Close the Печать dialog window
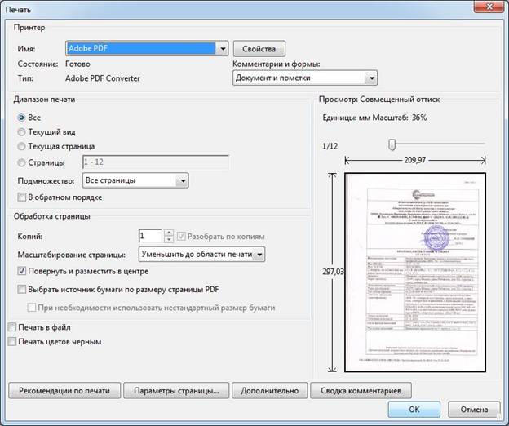The width and height of the screenshot is (509, 426). point(490,7)
